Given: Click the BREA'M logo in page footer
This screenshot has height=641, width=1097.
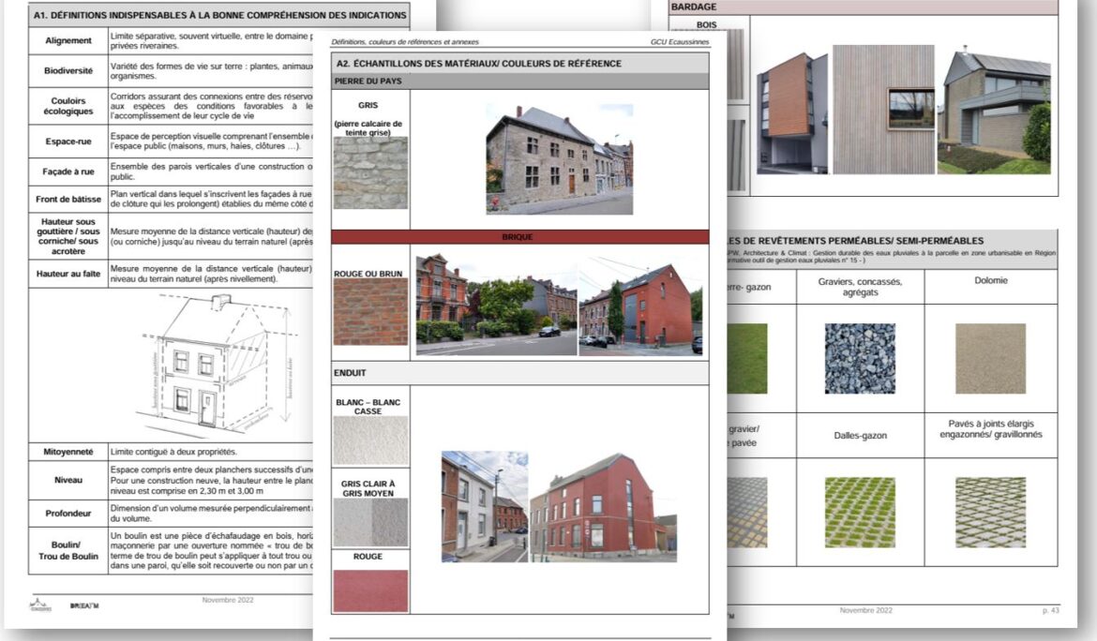Looking at the screenshot, I should point(84,605).
